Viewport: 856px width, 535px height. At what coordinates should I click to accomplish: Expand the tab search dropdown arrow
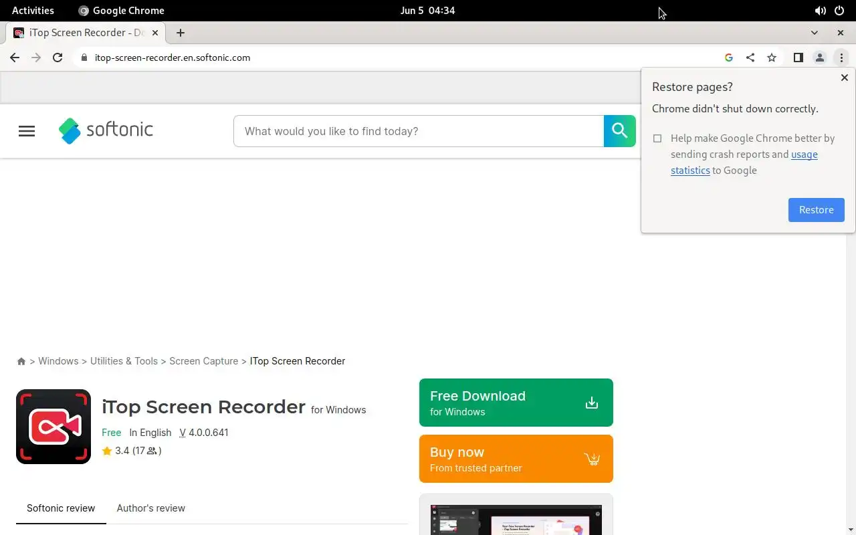[x=814, y=33]
